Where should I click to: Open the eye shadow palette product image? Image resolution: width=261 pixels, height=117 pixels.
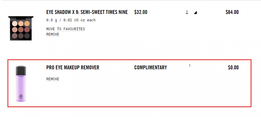(21, 28)
